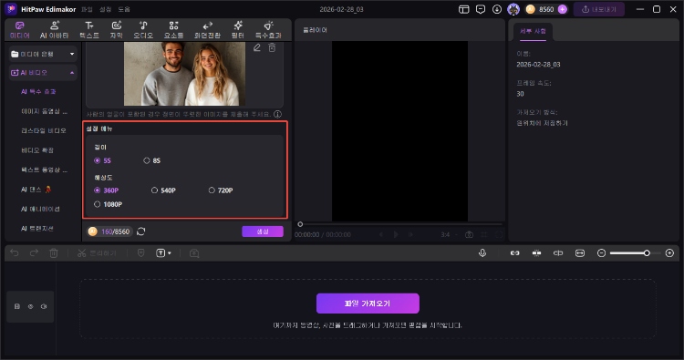Toggle the magnetic snap icon

coord(536,252)
